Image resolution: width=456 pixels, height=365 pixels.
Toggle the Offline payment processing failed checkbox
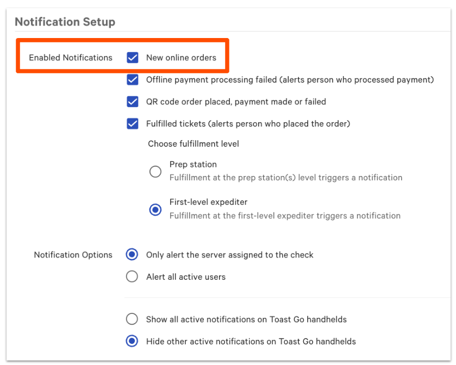(x=133, y=80)
